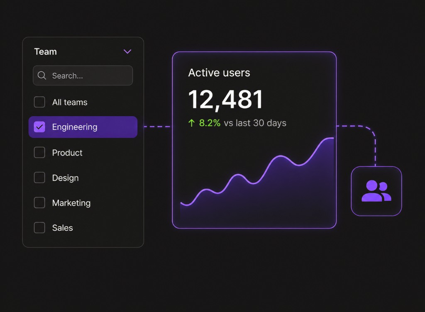
Task: Check the Product checkbox
Action: (39, 153)
